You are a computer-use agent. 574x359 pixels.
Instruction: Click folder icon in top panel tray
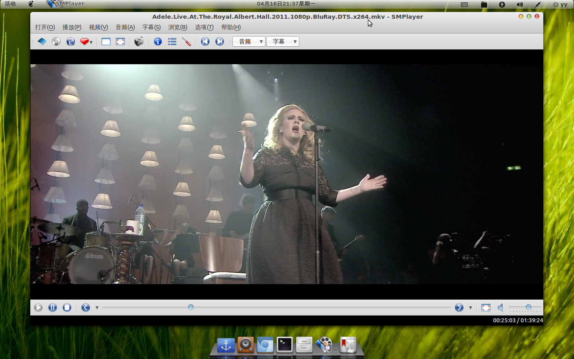[484, 4]
